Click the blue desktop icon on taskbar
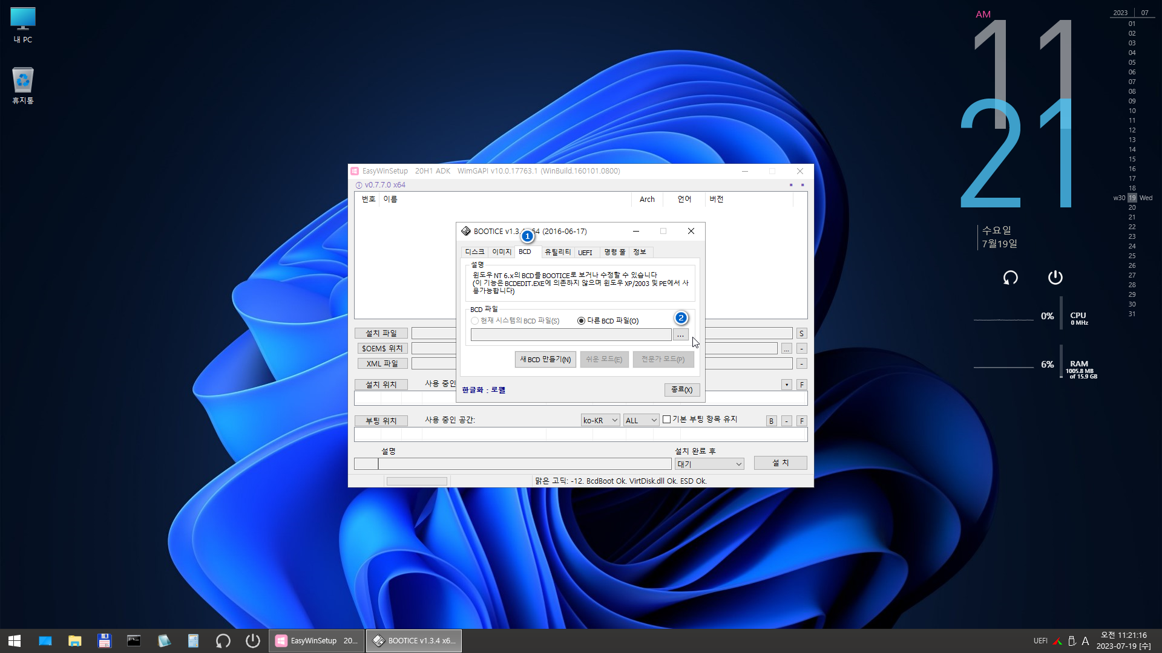Screen dimensions: 1162x653 click(x=45, y=641)
